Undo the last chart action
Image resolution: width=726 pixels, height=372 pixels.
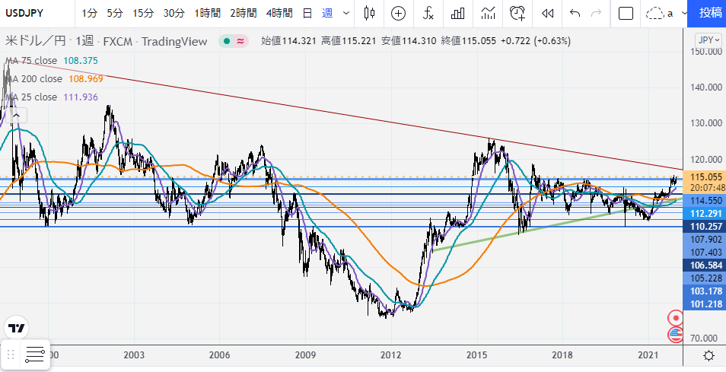tap(575, 14)
